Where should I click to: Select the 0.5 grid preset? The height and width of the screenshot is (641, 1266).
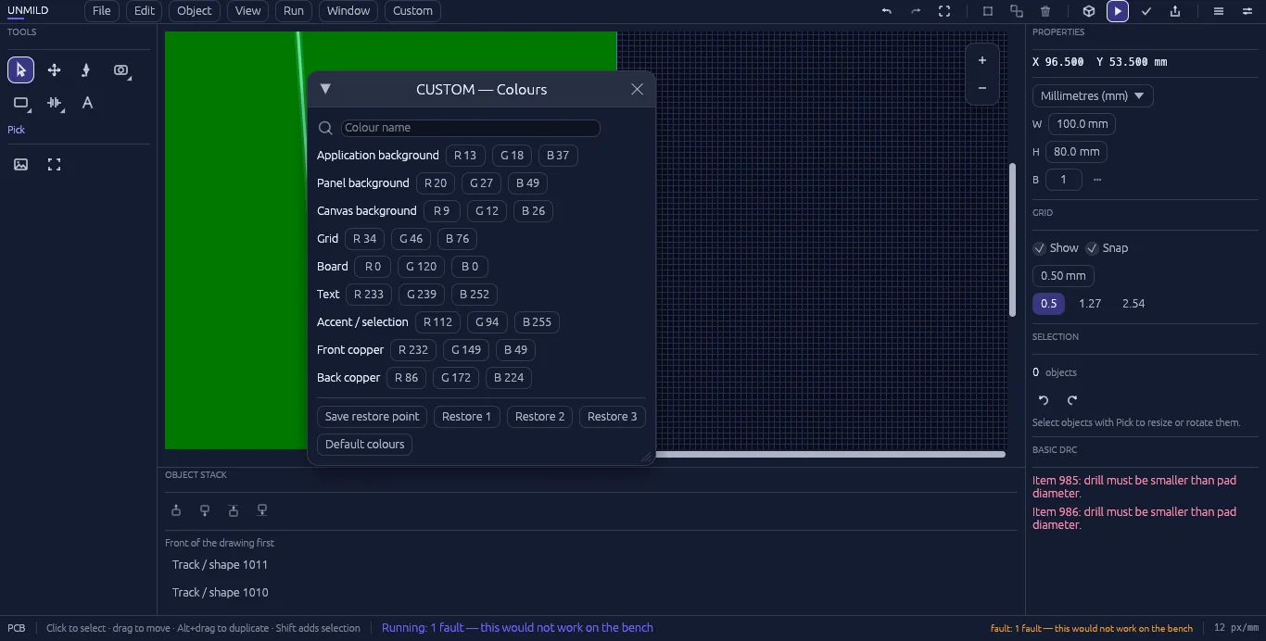coord(1048,304)
